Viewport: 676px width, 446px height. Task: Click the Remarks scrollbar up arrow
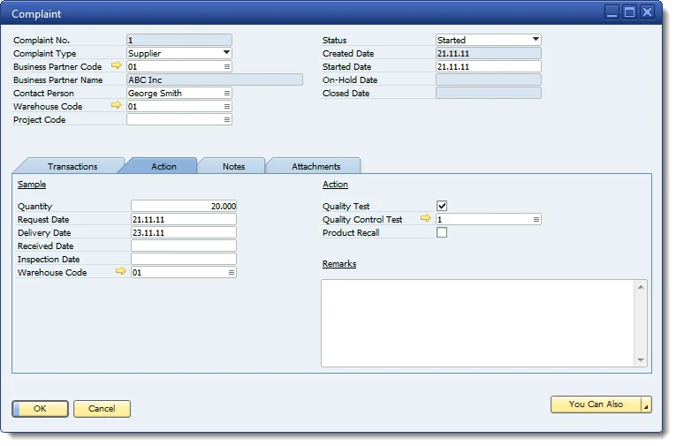click(641, 287)
